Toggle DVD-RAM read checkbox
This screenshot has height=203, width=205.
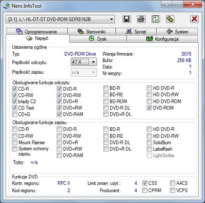click(59, 114)
